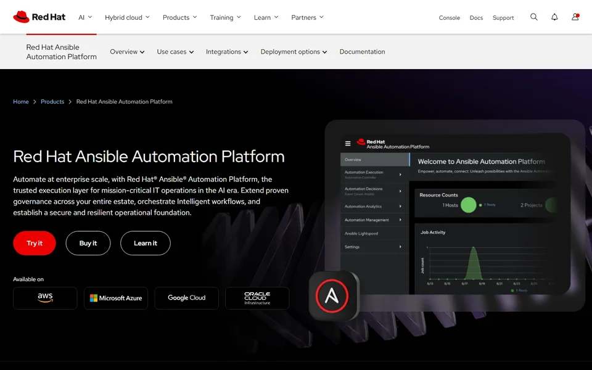Expand the Integrations dropdown
This screenshot has width=592, height=370.
(227, 52)
